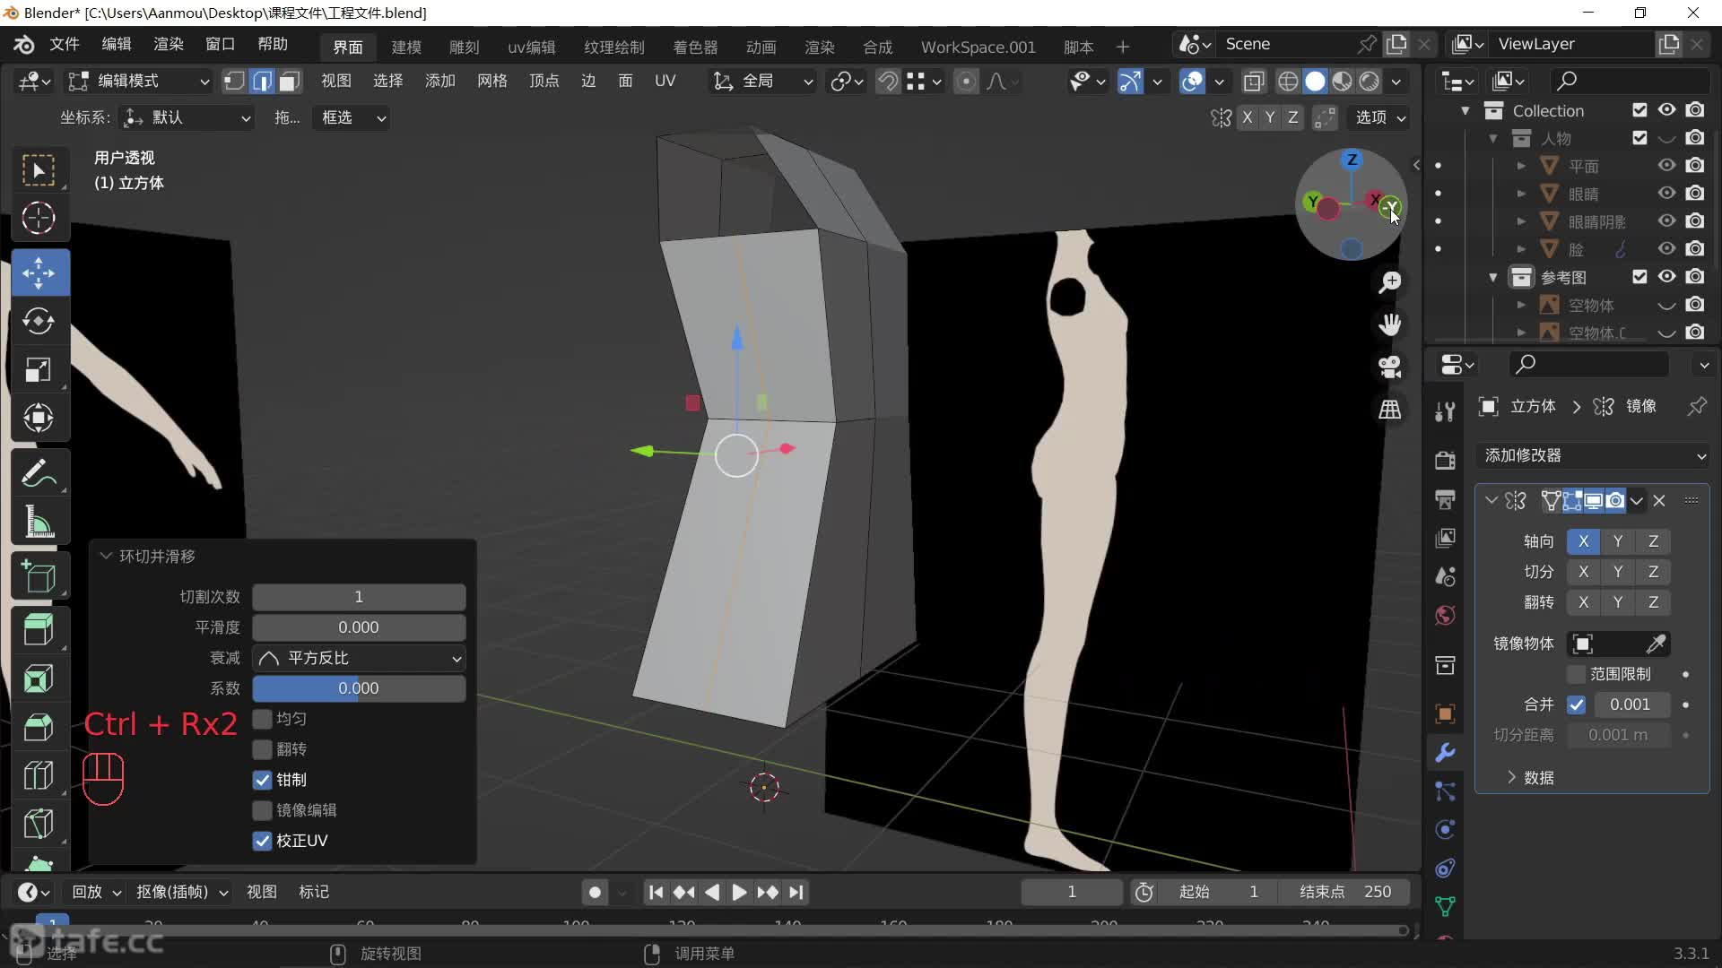Switch to the uv编辑 workspace tab
Screen dimensions: 1722x968
(x=532, y=47)
